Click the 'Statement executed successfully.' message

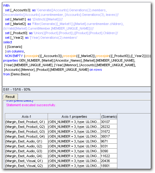click(31, 105)
